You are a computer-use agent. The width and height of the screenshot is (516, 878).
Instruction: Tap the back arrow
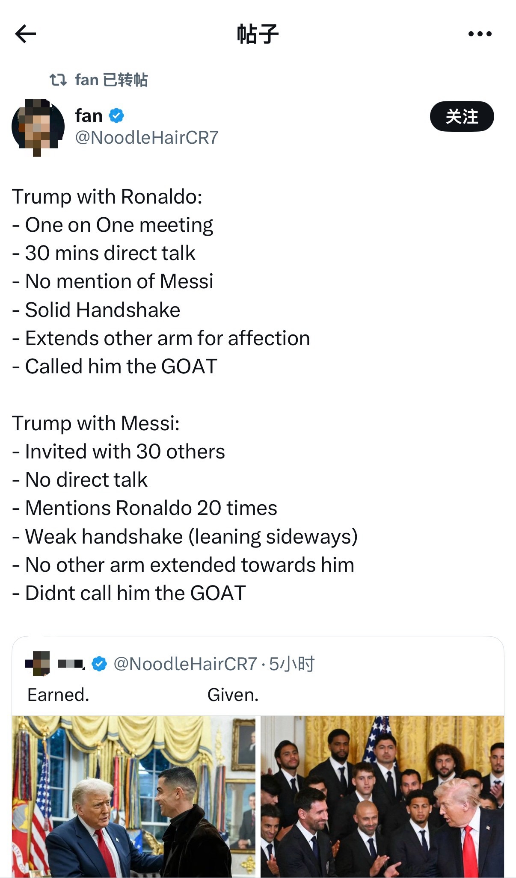(x=26, y=34)
